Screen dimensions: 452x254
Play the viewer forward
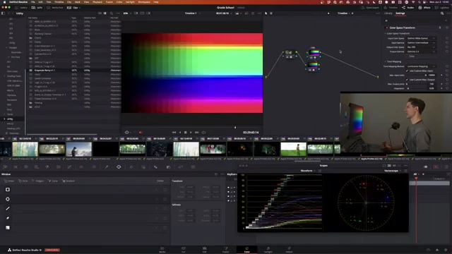tap(191, 133)
